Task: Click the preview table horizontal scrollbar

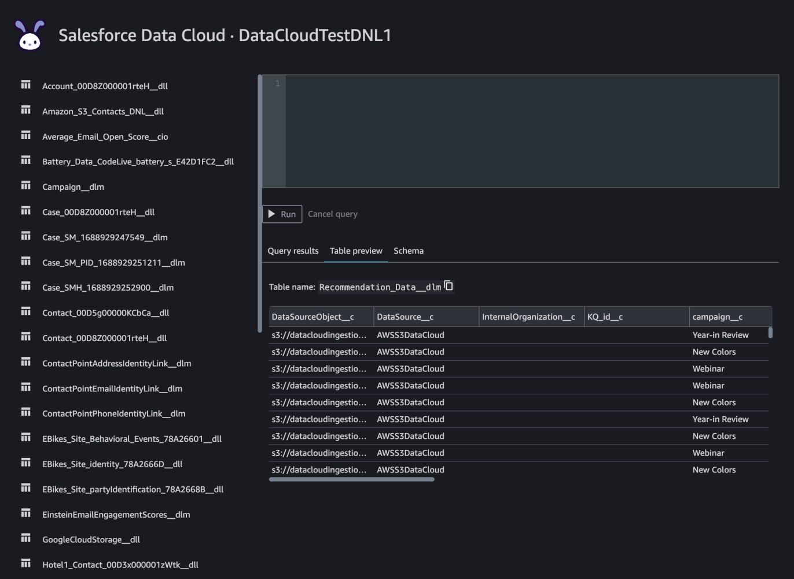Action: click(352, 479)
